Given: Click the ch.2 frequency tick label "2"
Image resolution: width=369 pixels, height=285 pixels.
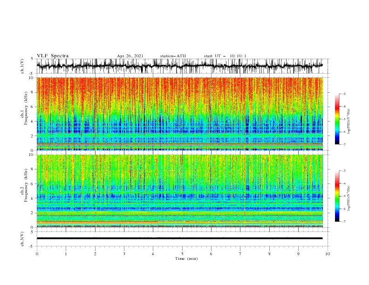Looking at the screenshot, I should coord(33,213).
